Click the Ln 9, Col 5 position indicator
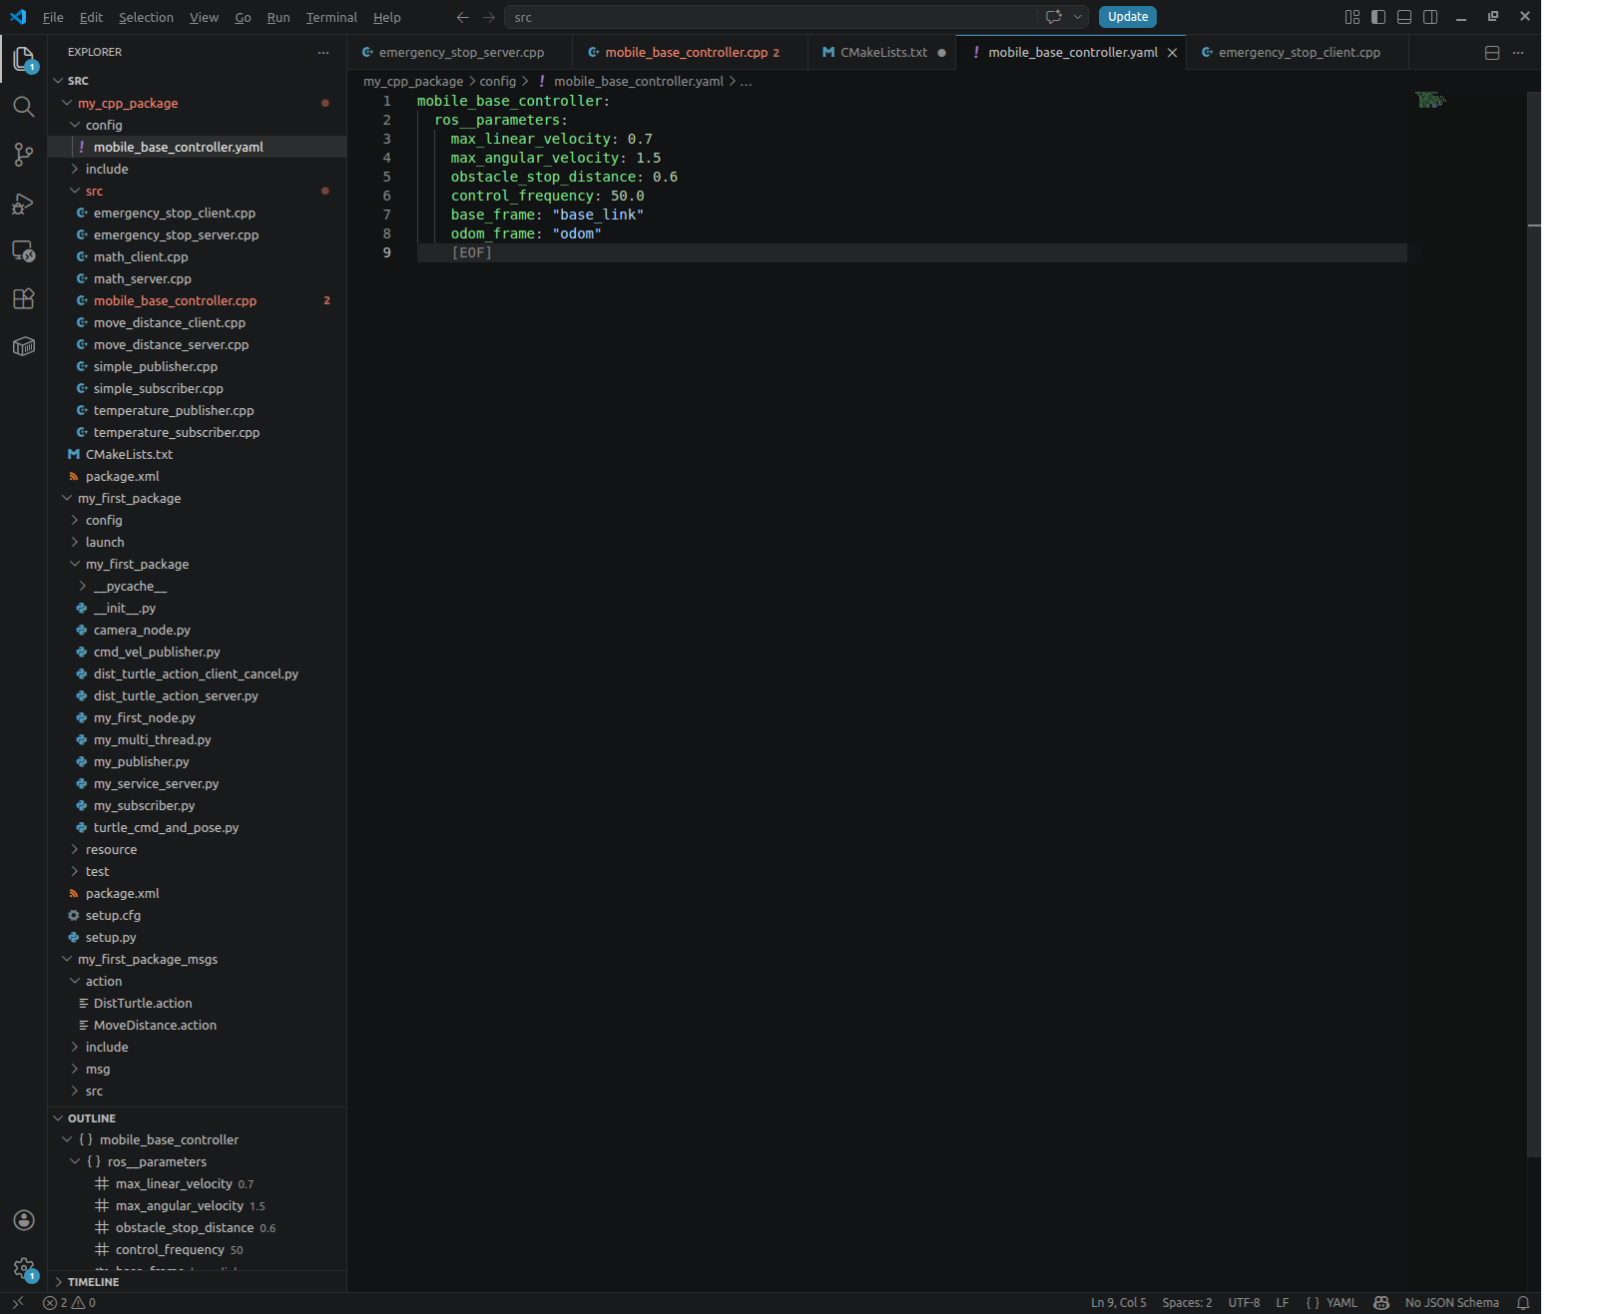 click(1119, 1303)
